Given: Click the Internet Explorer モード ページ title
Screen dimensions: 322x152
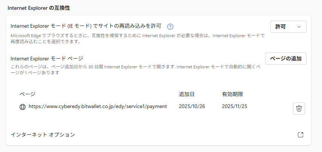Looking at the screenshot, I should (x=47, y=58).
